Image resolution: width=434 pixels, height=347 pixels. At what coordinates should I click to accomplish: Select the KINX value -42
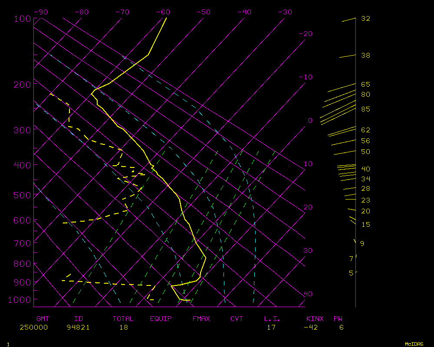[311, 327]
